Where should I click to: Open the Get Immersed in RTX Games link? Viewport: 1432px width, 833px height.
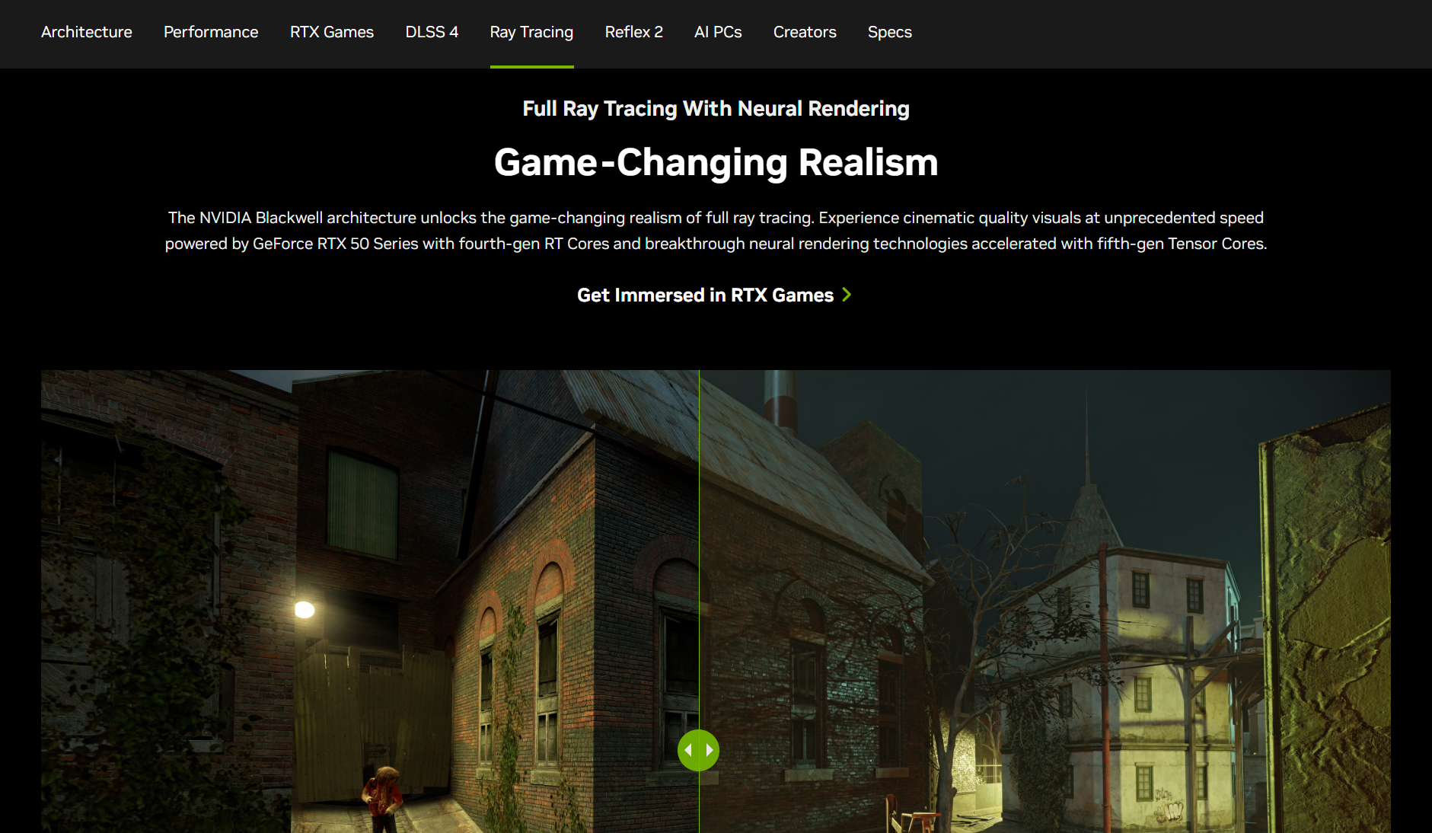tap(705, 295)
